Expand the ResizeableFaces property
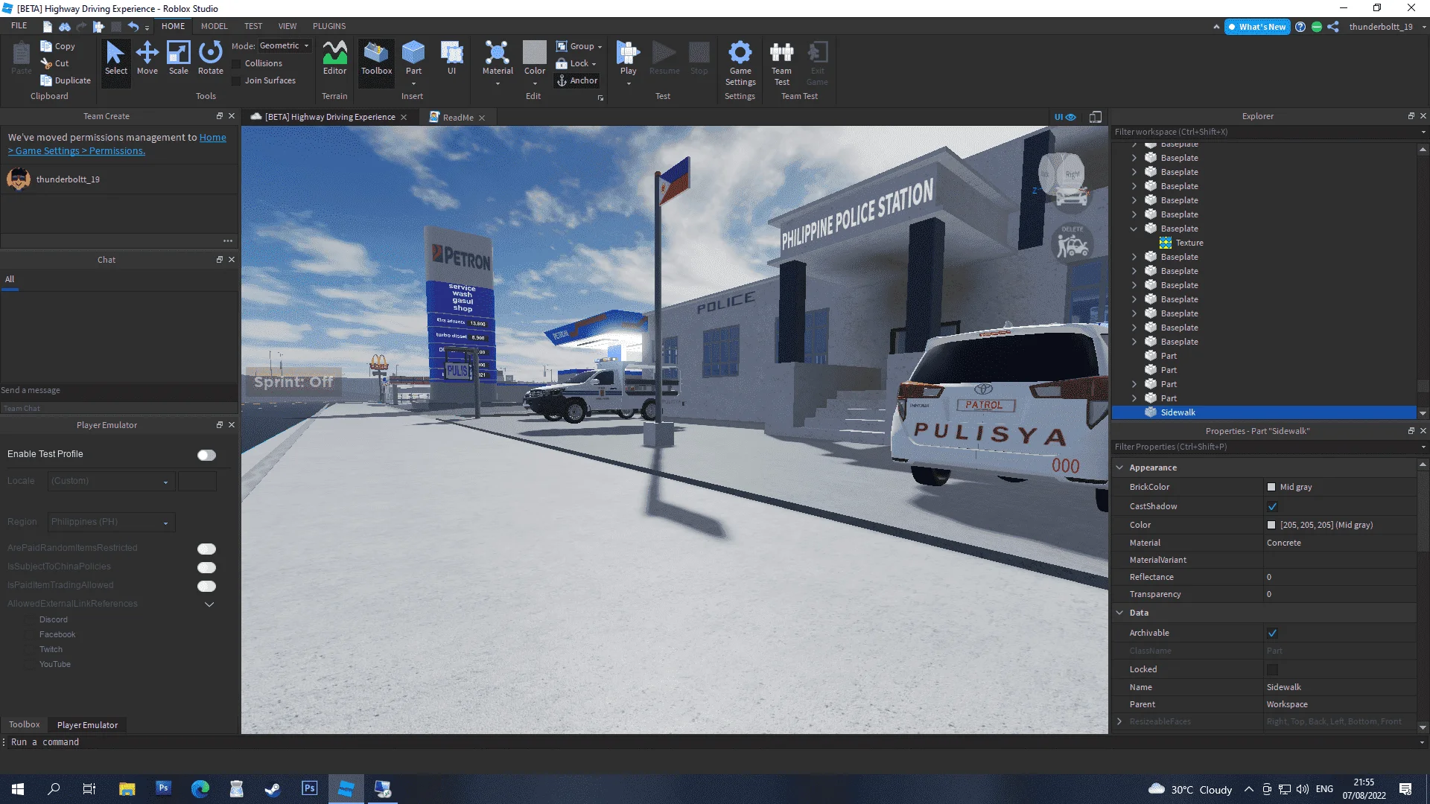Viewport: 1430px width, 804px height. tap(1119, 721)
